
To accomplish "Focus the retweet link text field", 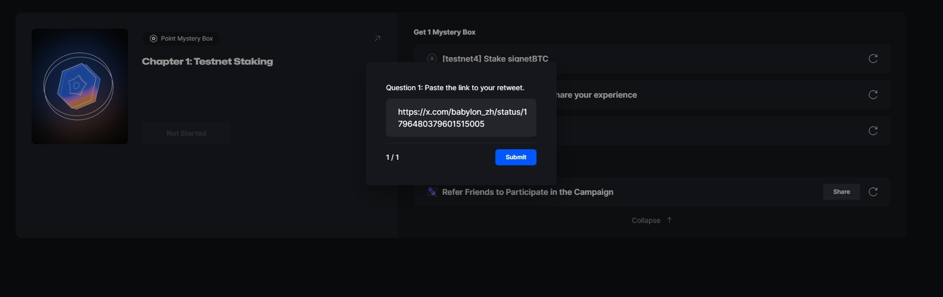I will (461, 118).
